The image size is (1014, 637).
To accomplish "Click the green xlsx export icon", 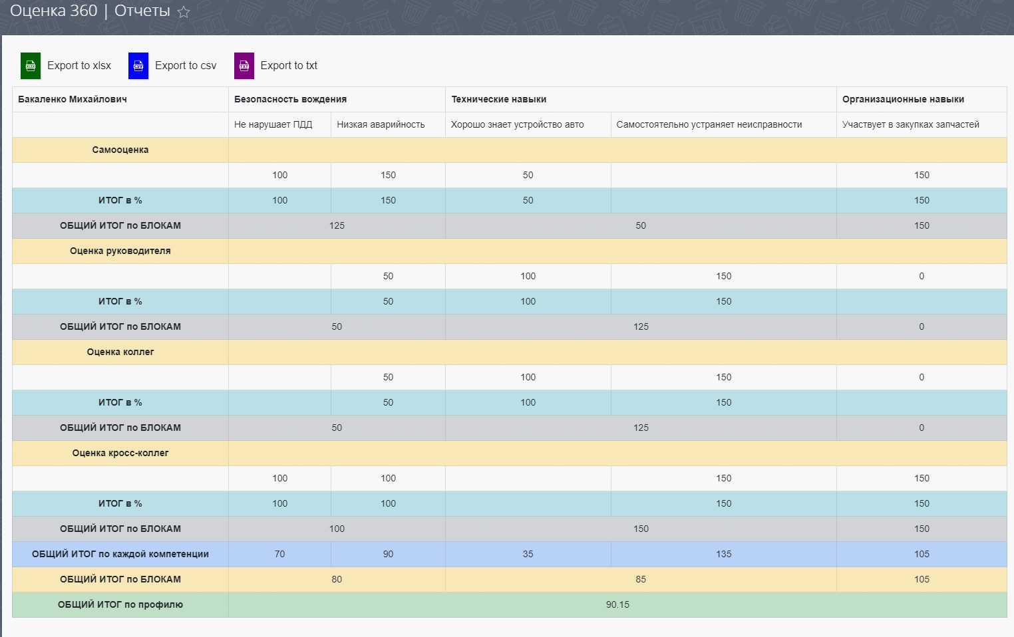I will pyautogui.click(x=31, y=66).
